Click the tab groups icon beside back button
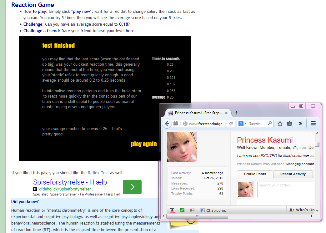The image size is (326, 233). click(x=175, y=124)
